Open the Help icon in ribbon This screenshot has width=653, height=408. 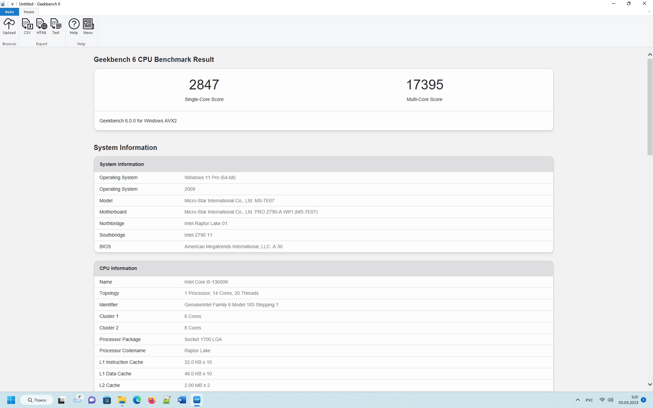(74, 27)
